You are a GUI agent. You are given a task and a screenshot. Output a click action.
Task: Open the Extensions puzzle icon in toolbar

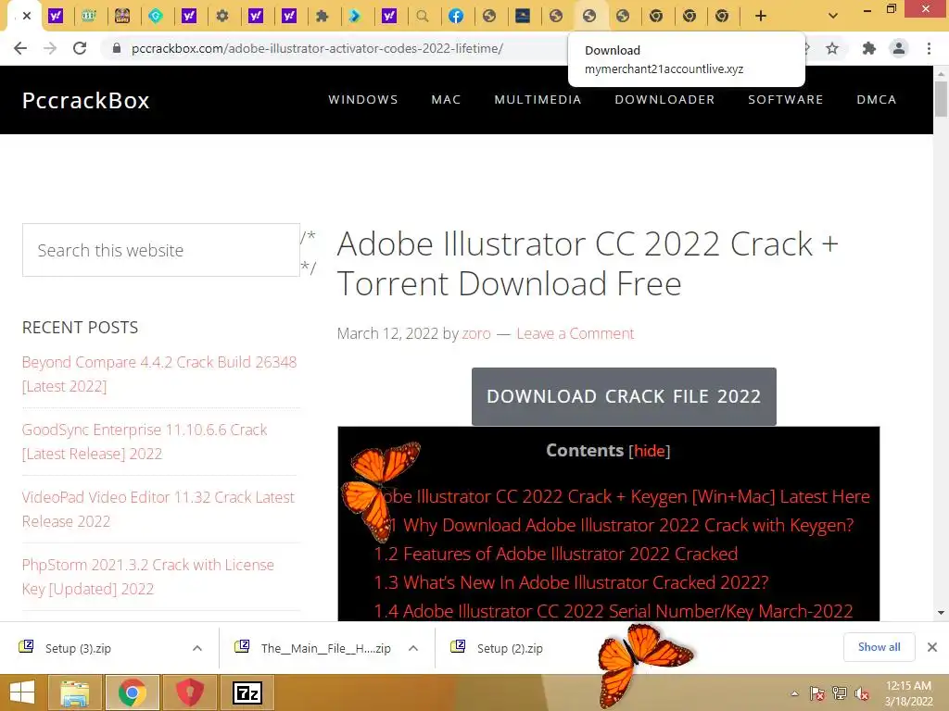tap(869, 48)
